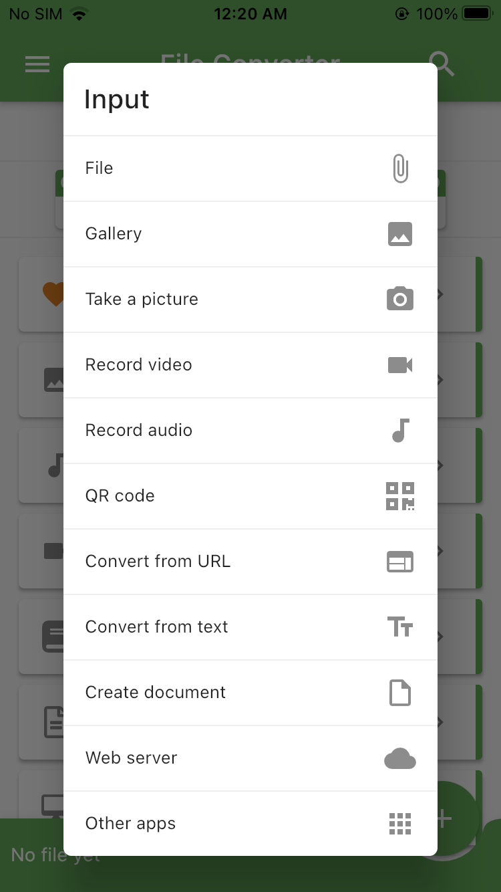This screenshot has height=892, width=501.
Task: Tap the paperclip icon for File
Action: tap(400, 169)
